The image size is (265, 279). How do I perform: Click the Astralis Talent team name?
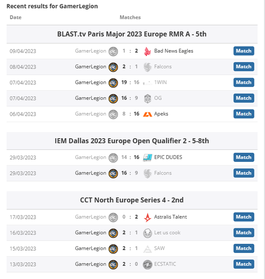tap(171, 217)
